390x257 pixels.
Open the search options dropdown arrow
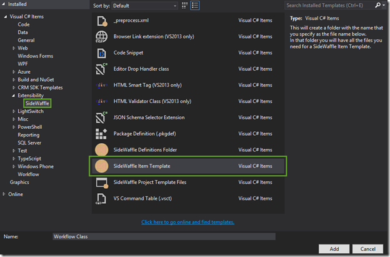[384, 5]
